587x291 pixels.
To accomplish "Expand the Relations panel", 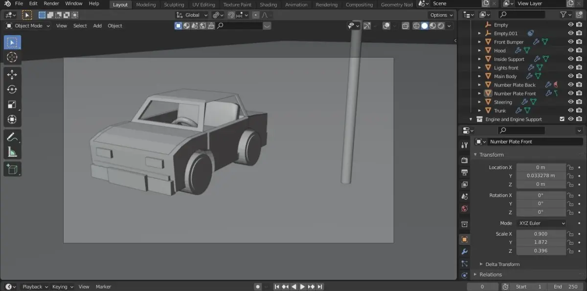I will 491,274.
